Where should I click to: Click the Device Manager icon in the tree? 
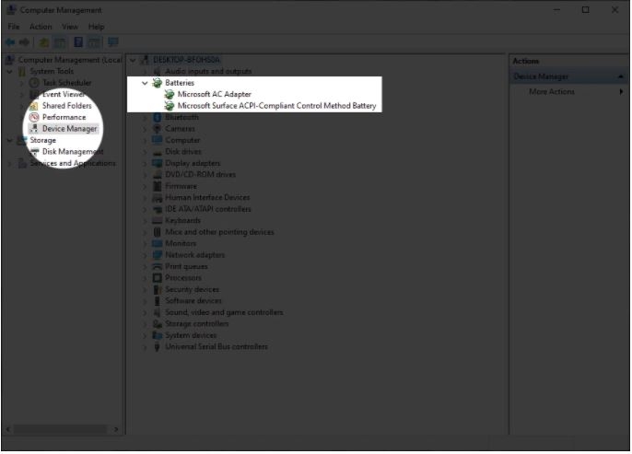34,129
